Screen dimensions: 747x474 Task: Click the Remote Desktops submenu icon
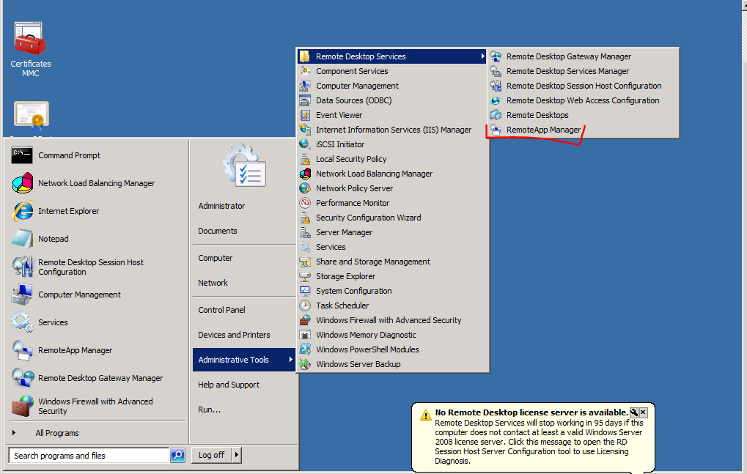(x=496, y=115)
